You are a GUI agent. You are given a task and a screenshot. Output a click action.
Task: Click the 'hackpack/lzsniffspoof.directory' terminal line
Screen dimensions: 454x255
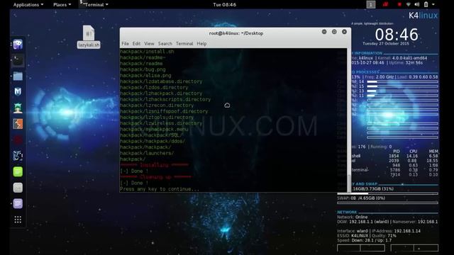164,111
